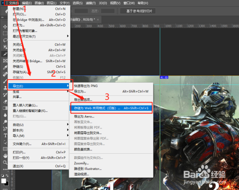Expand the 最近打开文件 submenu arrow
Image resolution: width=239 pixels, height=190 pixels.
pos(68,36)
